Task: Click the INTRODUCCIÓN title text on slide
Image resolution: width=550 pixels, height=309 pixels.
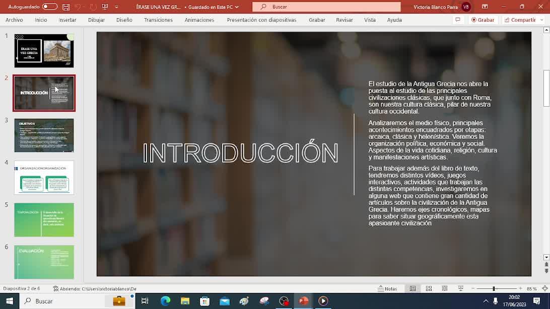Action: (241, 153)
